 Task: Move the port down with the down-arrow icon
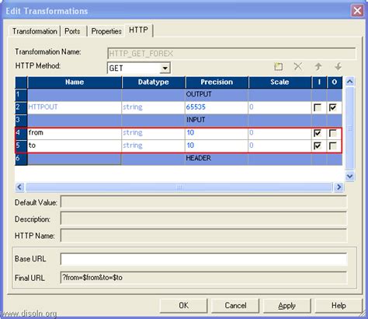(x=338, y=67)
